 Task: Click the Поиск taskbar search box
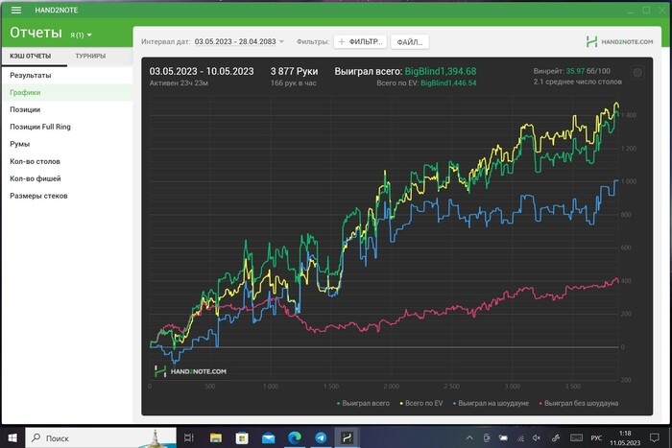(x=101, y=437)
